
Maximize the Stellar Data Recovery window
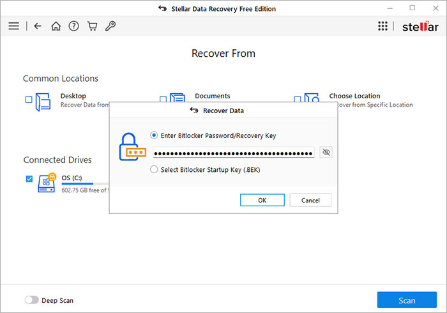[x=413, y=8]
